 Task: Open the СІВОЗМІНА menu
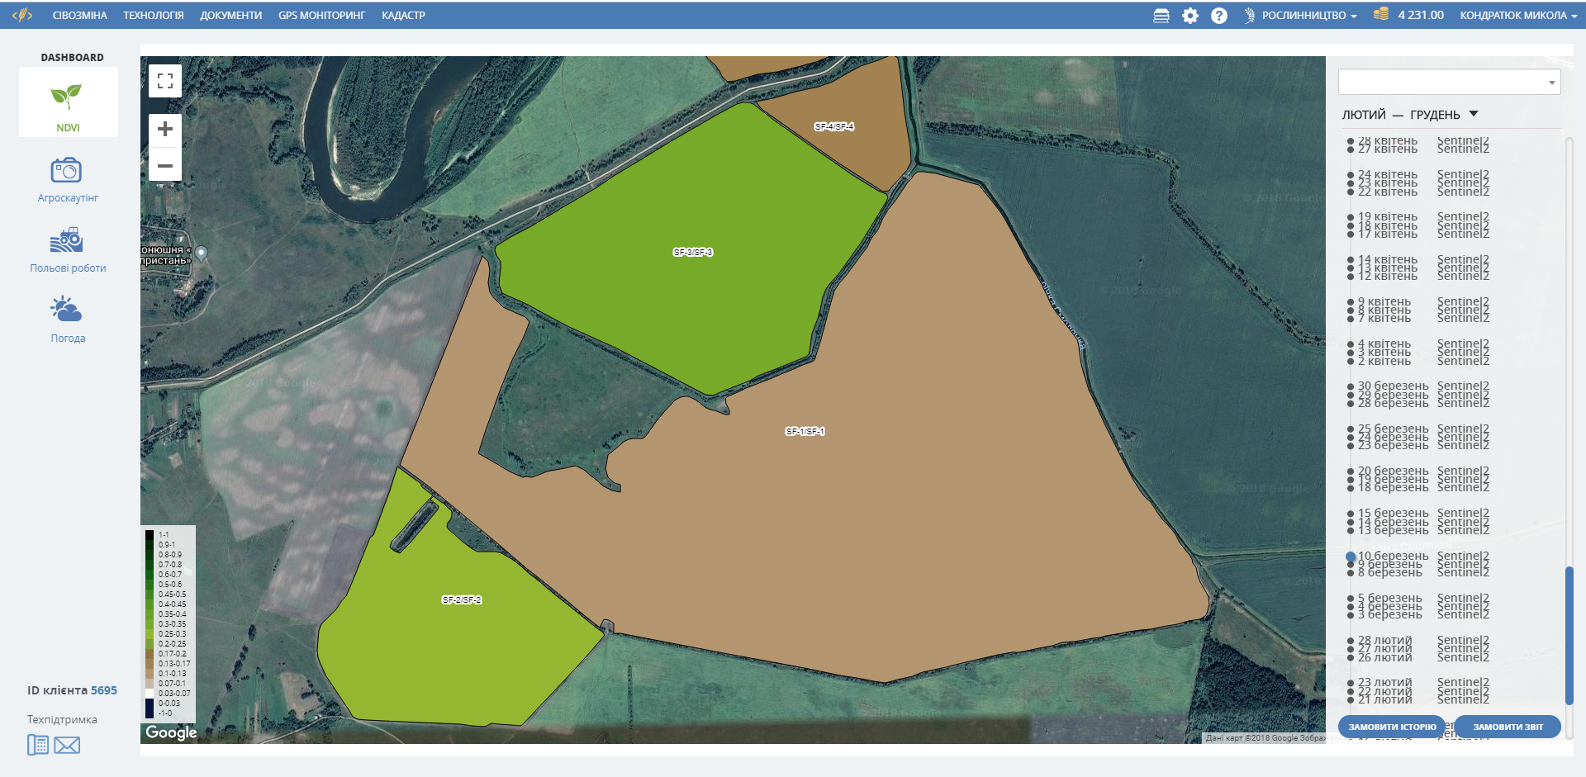79,16
